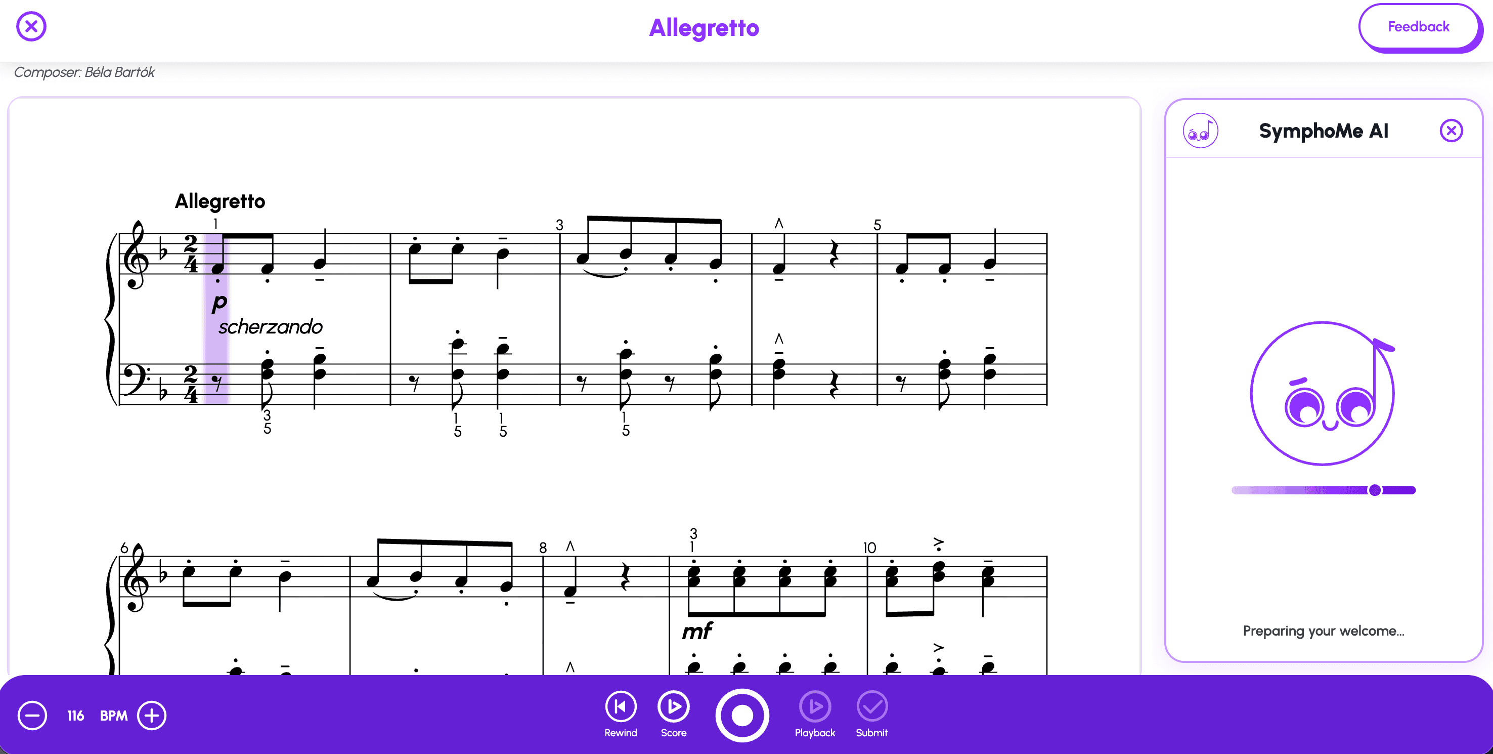
Task: Close the Allegretto piece view
Action: coord(31,27)
